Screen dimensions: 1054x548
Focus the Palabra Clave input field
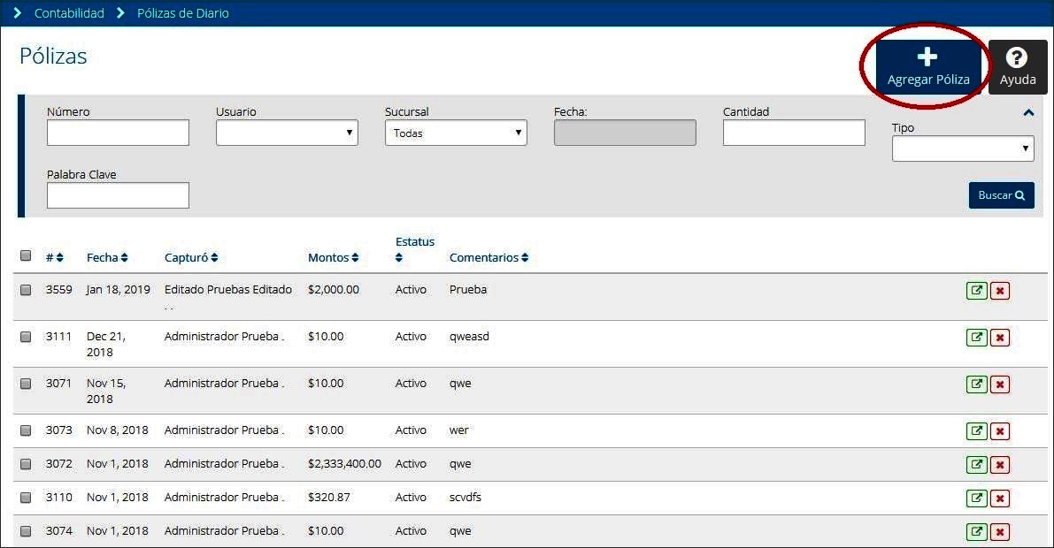[119, 195]
